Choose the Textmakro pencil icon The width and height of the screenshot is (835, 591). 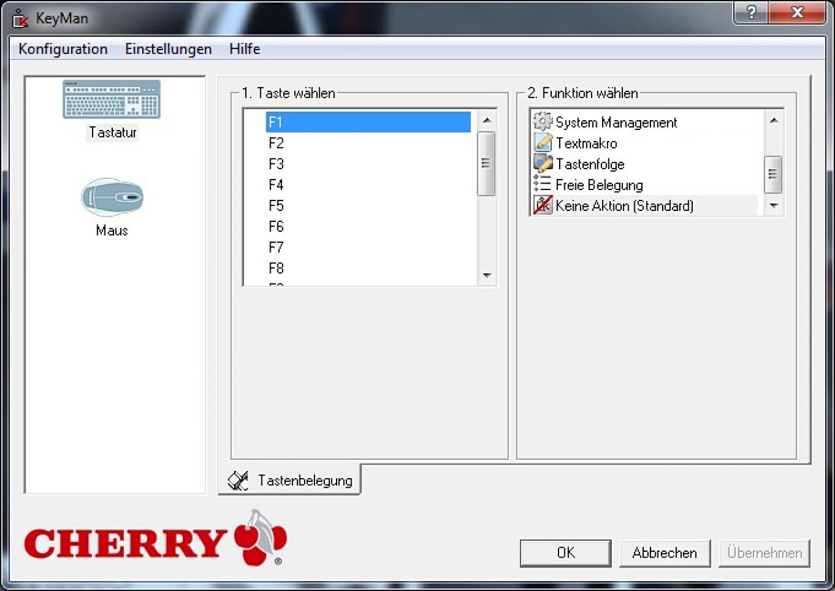(x=543, y=143)
